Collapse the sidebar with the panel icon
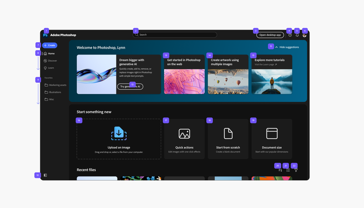This screenshot has height=208, width=364. 45,176
